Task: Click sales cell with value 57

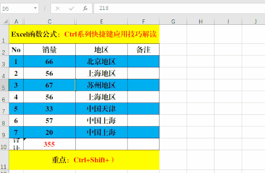Action: 50,121
